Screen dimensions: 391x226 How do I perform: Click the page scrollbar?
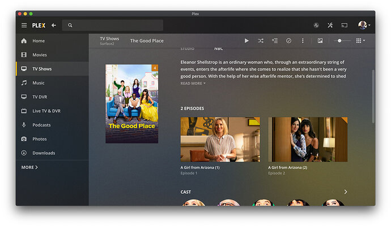click(x=373, y=97)
